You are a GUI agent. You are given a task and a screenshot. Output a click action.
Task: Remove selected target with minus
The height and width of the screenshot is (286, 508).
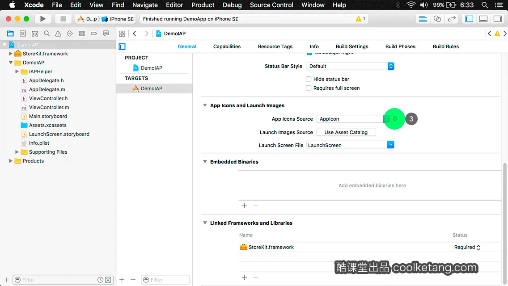coord(133,280)
